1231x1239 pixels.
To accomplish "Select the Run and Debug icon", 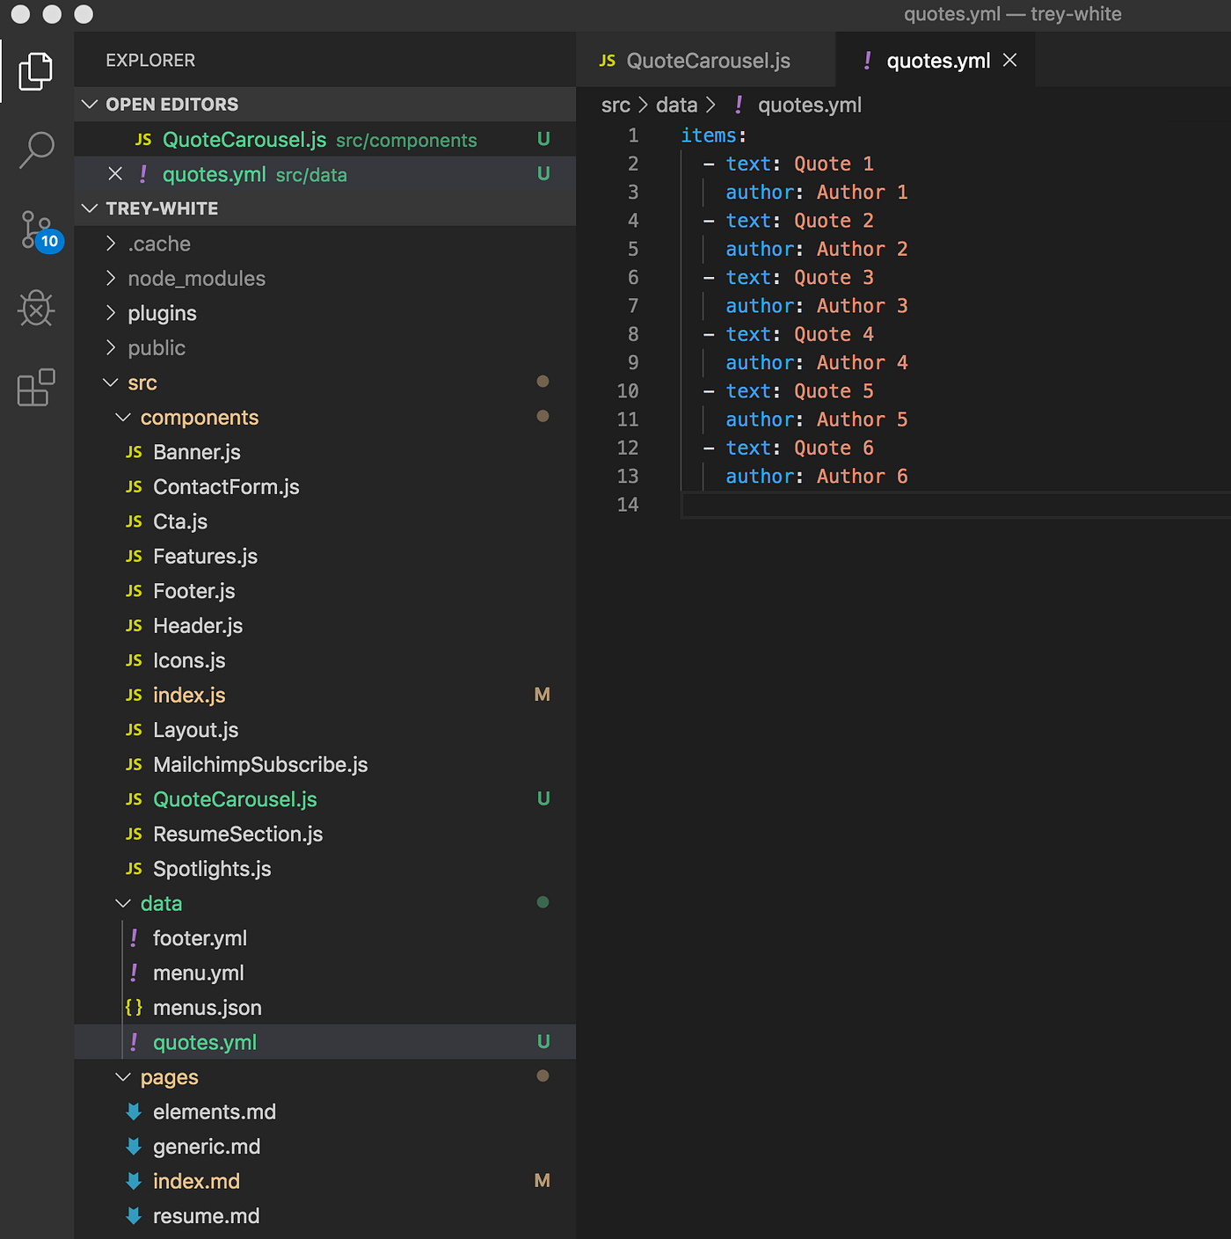I will tap(36, 308).
